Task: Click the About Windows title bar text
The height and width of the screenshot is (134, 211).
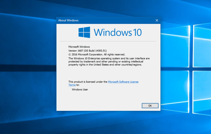Action: pos(68,20)
